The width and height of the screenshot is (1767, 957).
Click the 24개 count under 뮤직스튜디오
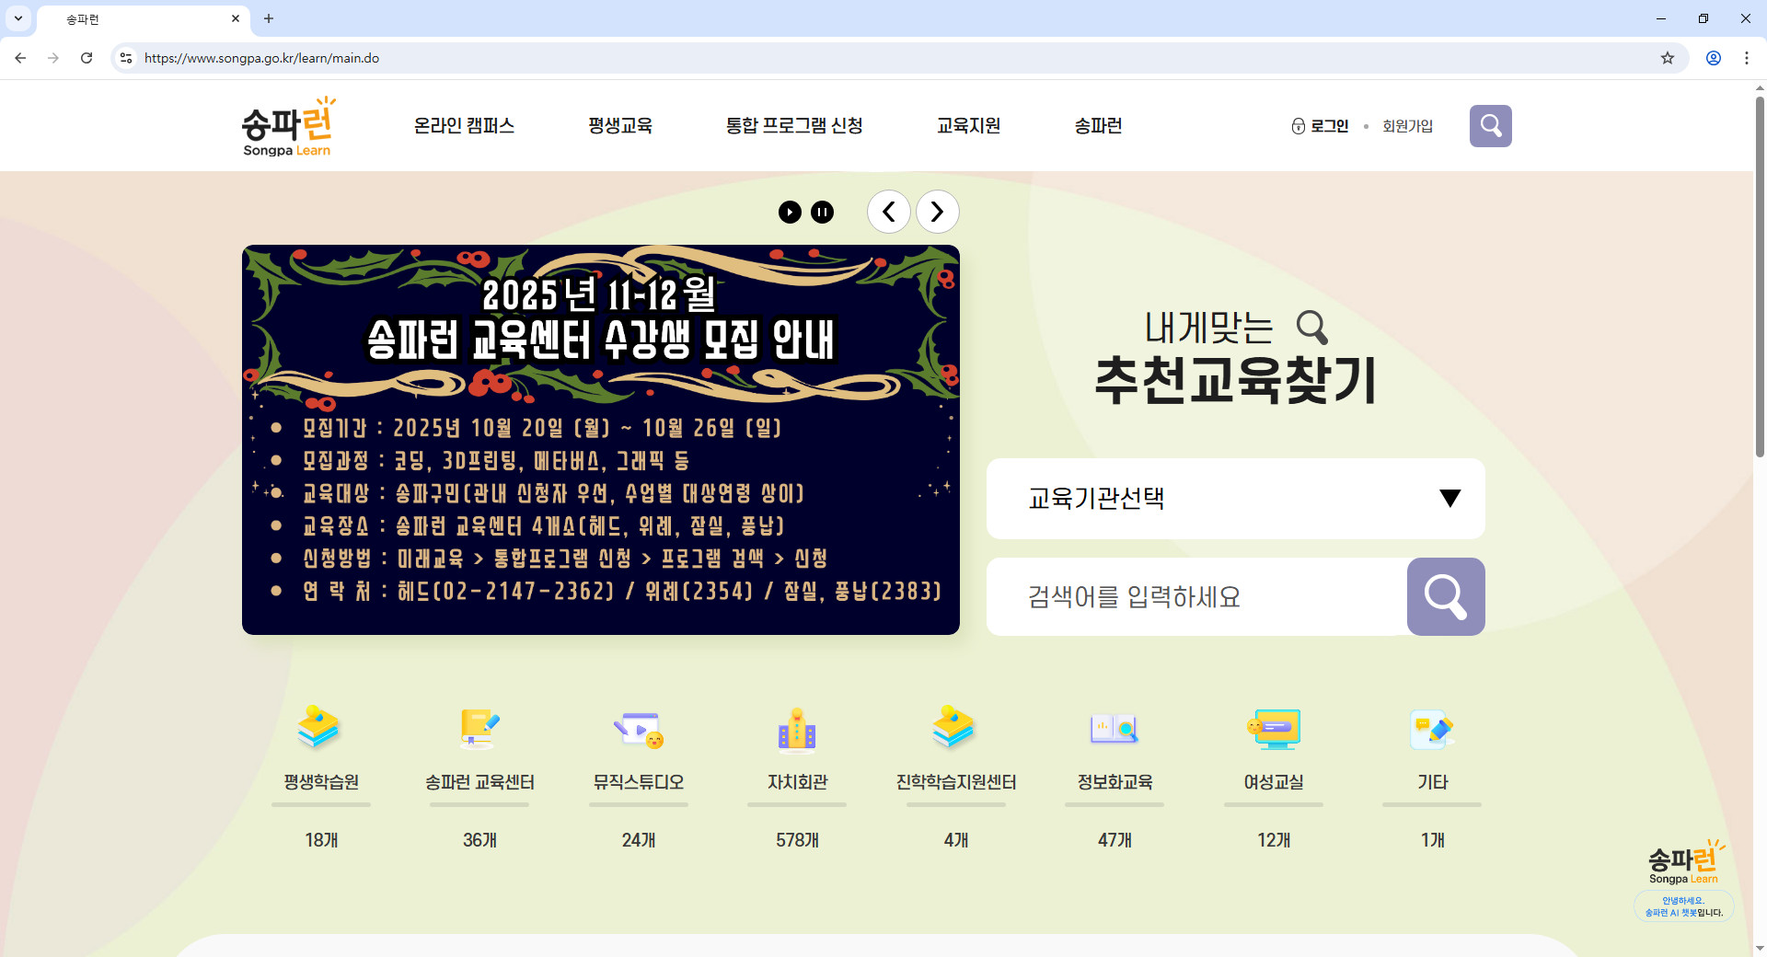click(x=639, y=840)
